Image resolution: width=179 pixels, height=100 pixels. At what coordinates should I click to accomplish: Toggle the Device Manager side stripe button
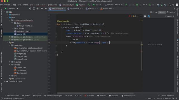[x=178, y=26]
